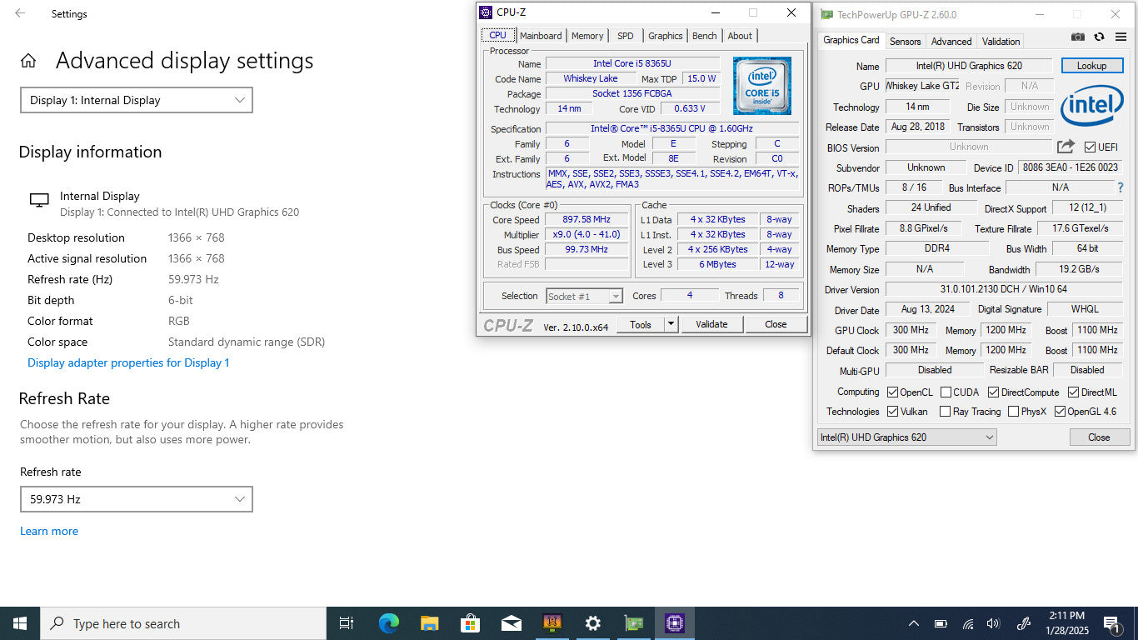The width and height of the screenshot is (1138, 640).
Task: Expand the CPU-Z Tools dropdown arrow
Action: 671,324
